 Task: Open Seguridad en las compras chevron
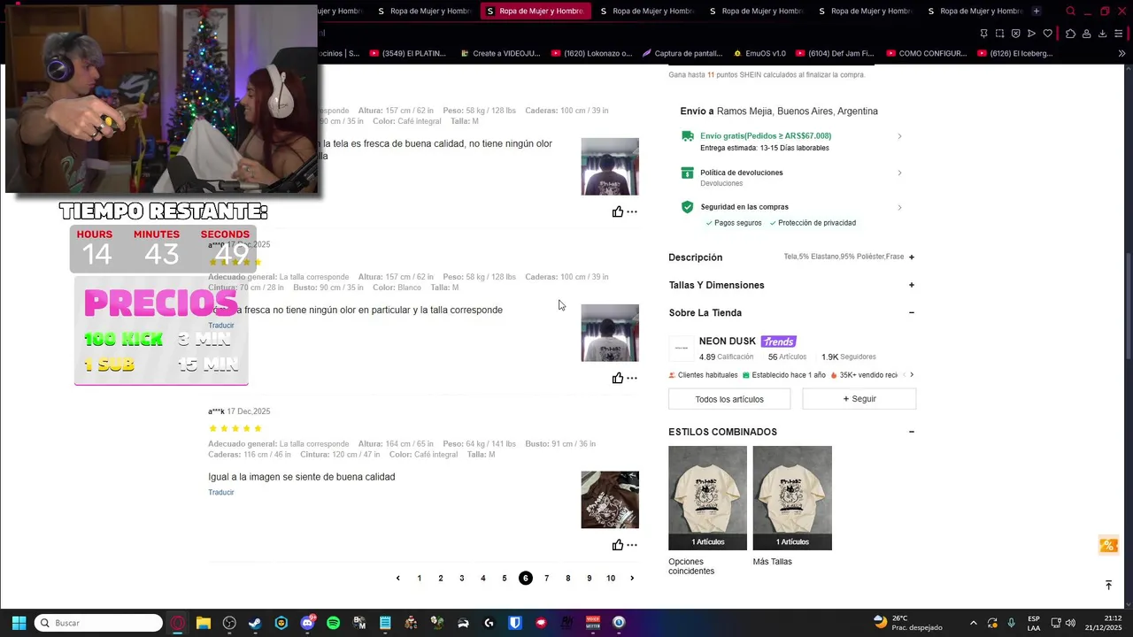[899, 207]
